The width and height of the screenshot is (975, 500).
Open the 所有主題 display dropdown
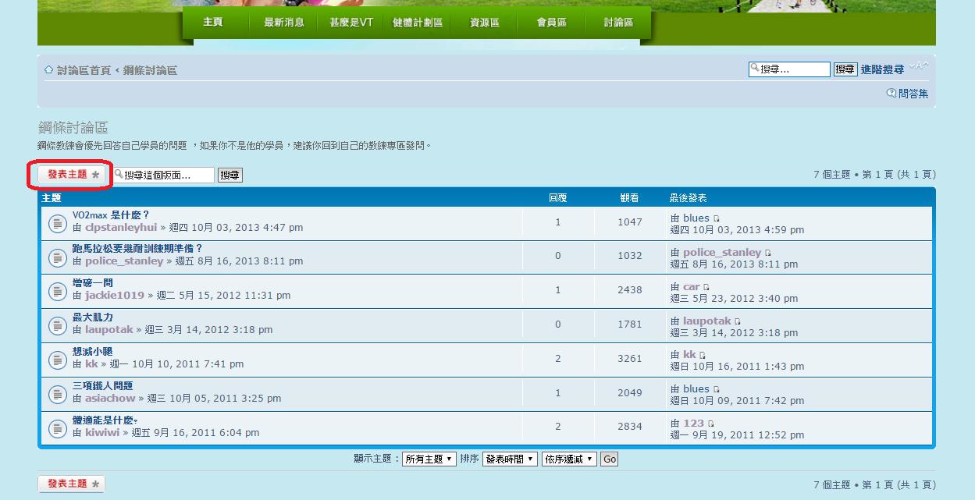tap(429, 459)
